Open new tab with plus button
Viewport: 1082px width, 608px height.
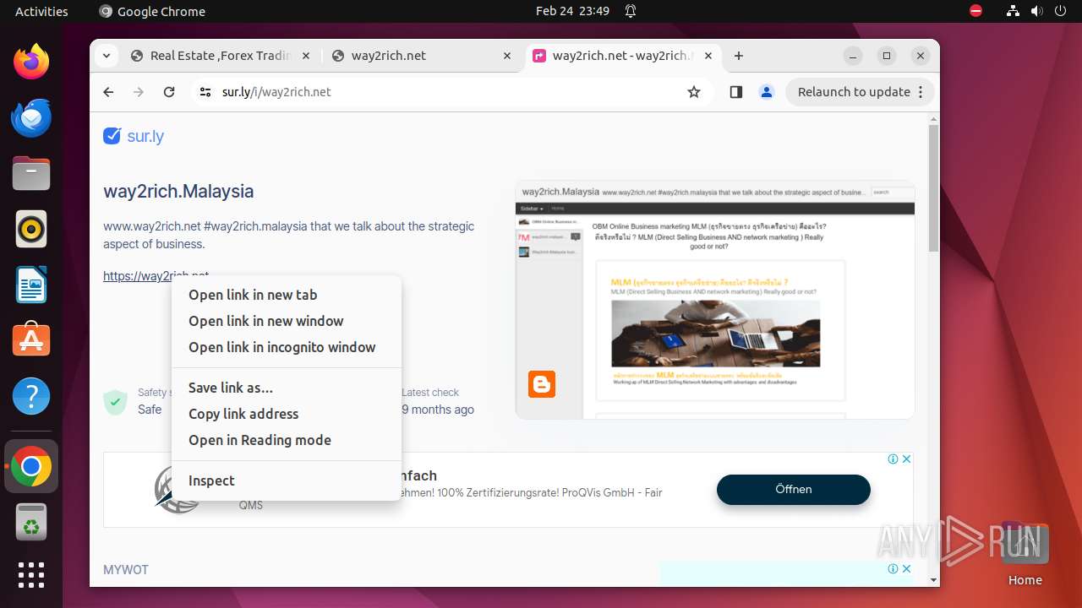pos(739,56)
